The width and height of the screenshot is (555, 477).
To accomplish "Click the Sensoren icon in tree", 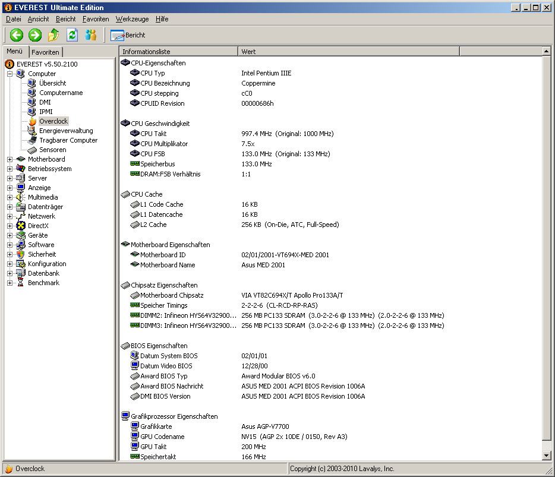I will point(32,150).
